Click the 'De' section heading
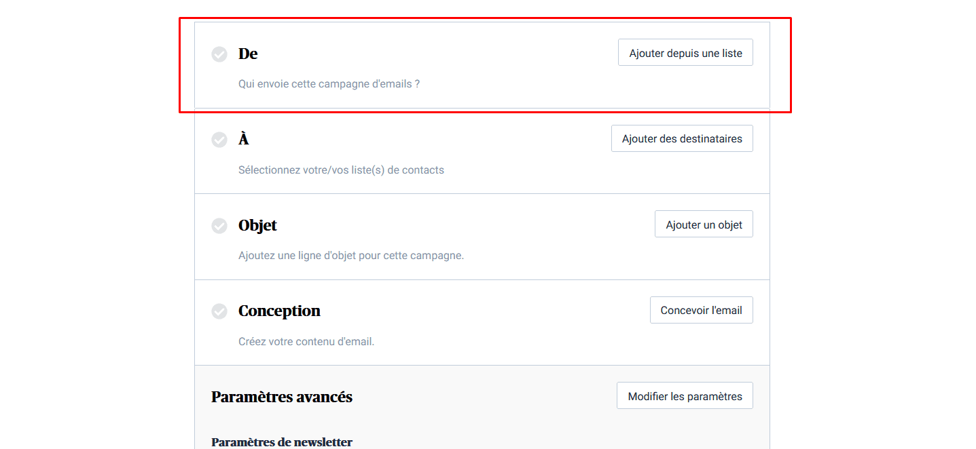This screenshot has width=976, height=449. click(x=248, y=54)
